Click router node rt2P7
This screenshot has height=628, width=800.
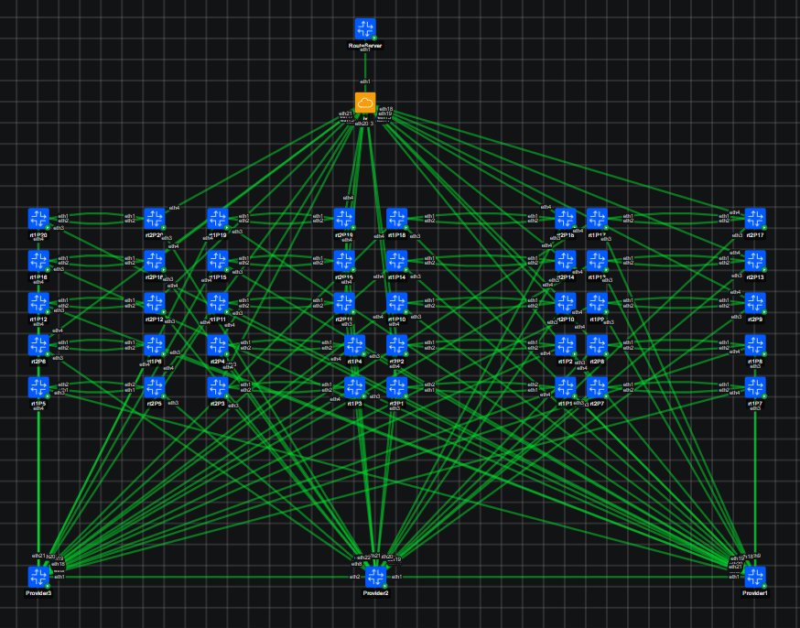597,388
